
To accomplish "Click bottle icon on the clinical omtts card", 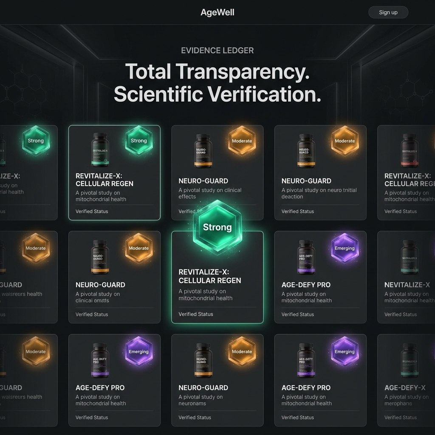I will [x=100, y=257].
